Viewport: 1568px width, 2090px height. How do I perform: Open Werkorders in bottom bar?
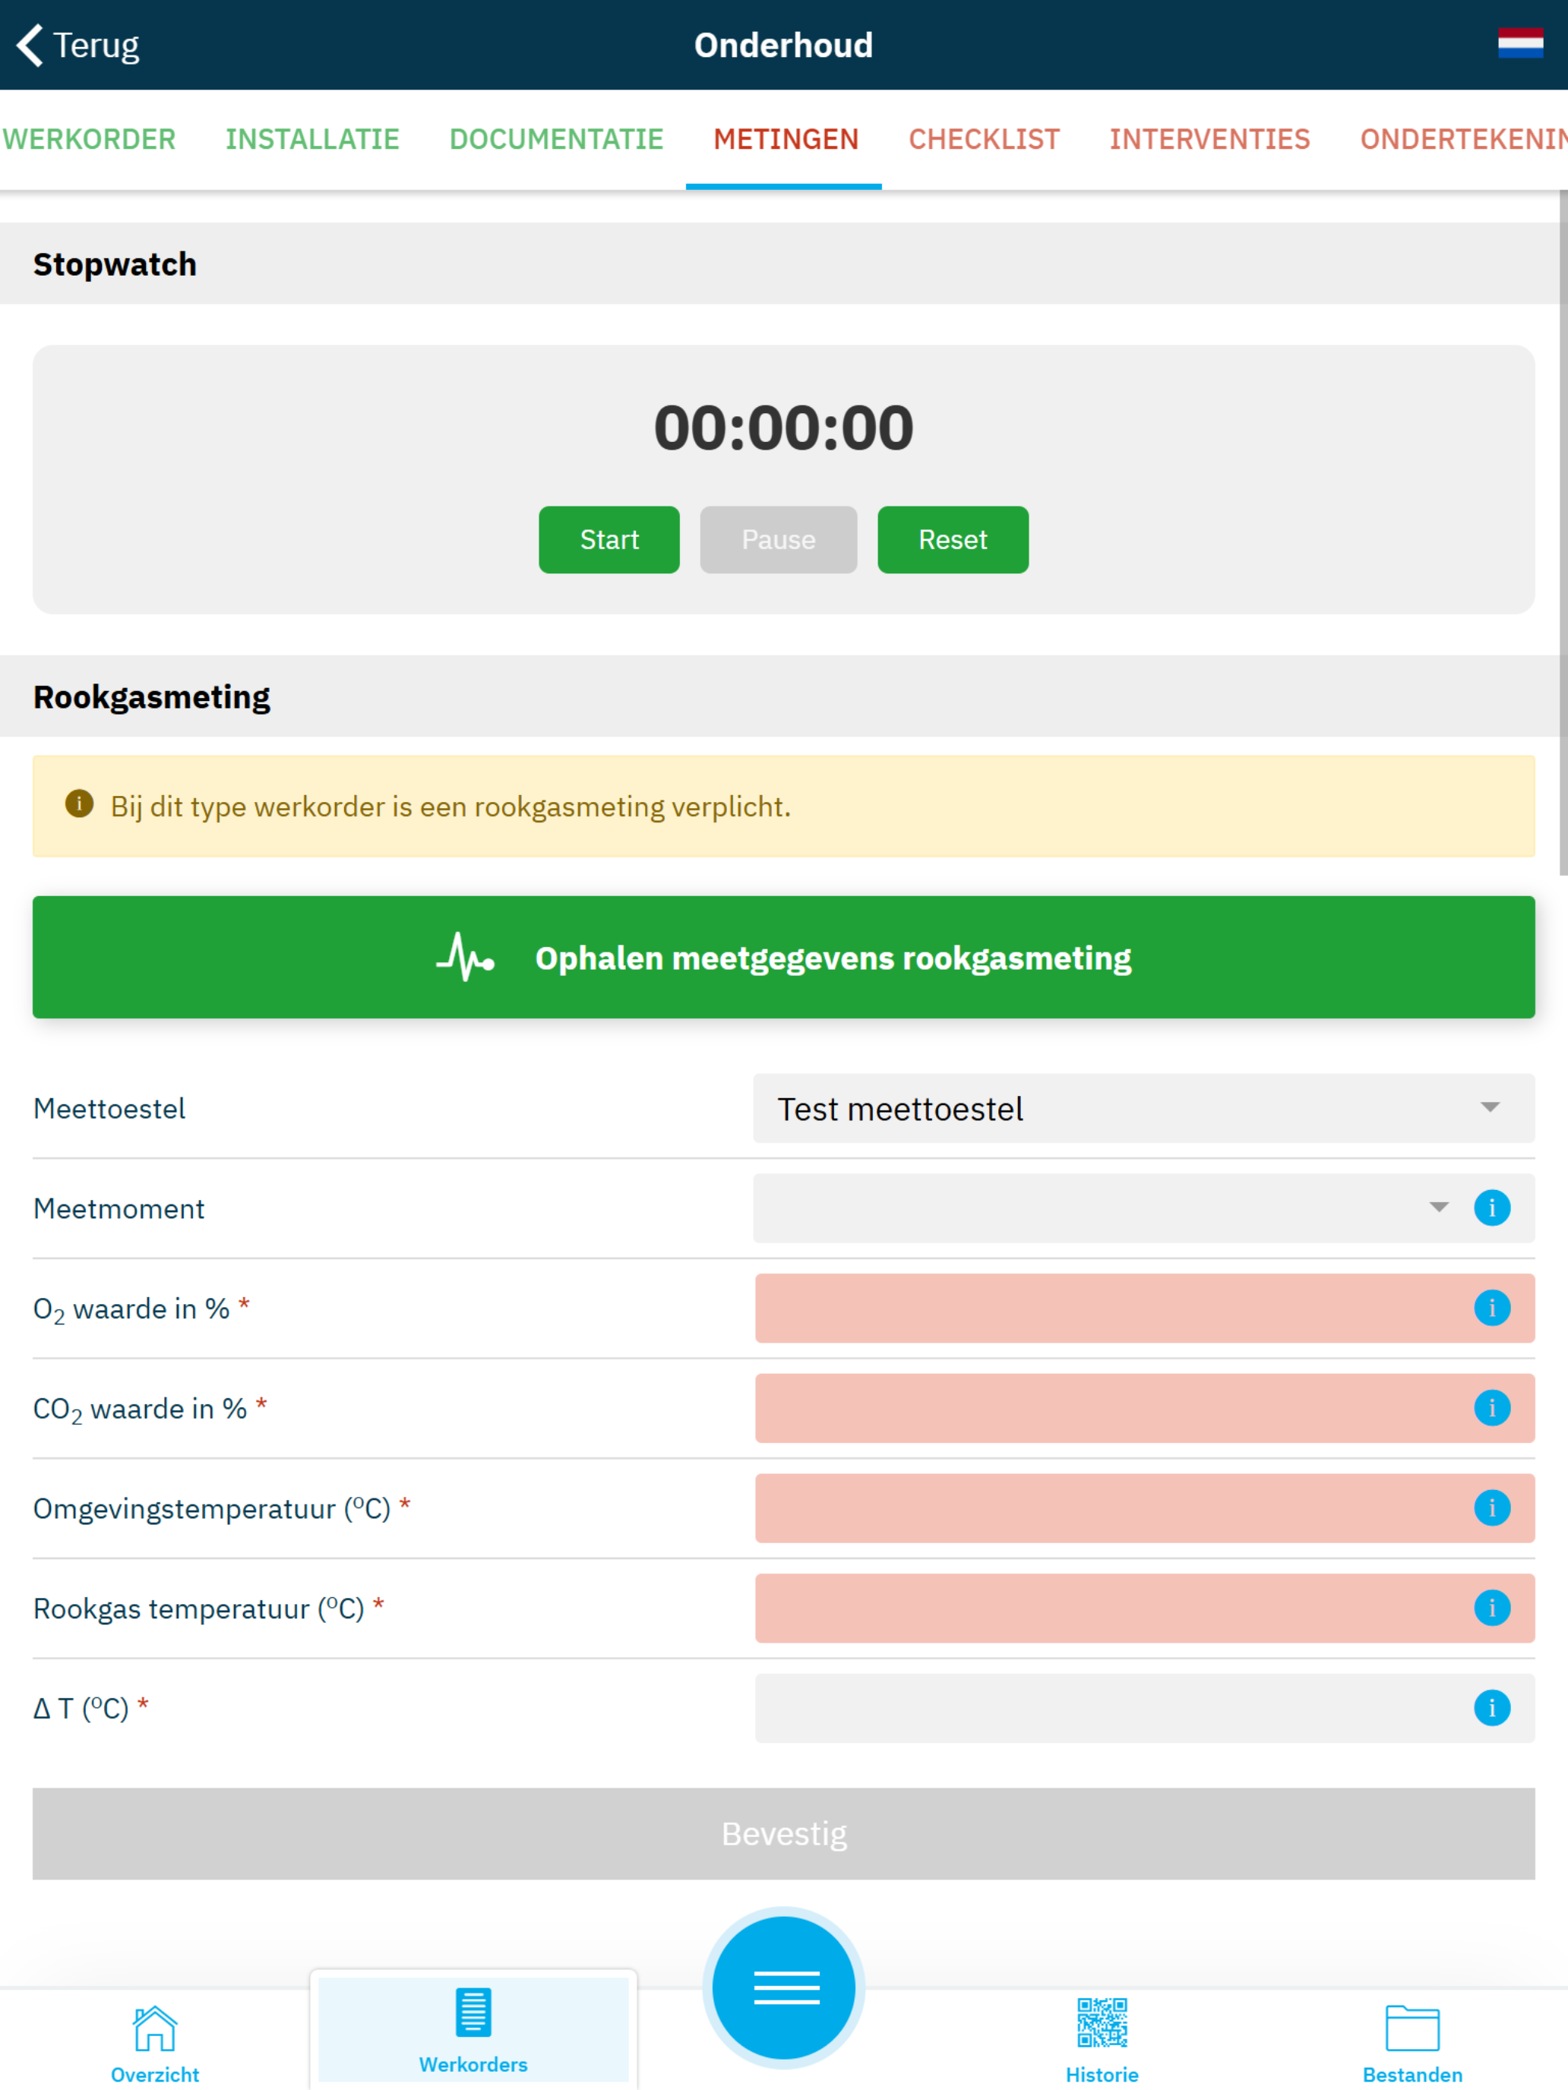(473, 2028)
